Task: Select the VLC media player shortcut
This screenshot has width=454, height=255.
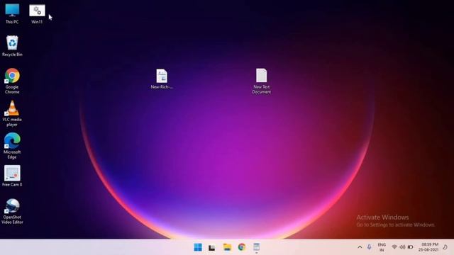Action: point(12,113)
